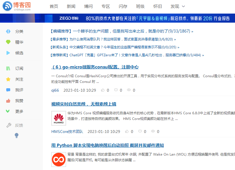Open the 新闻 navigation tab
The width and height of the screenshot is (235, 170).
point(71,7)
